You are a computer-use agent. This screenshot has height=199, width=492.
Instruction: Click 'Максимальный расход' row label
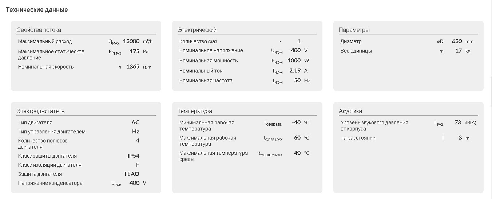45,41
